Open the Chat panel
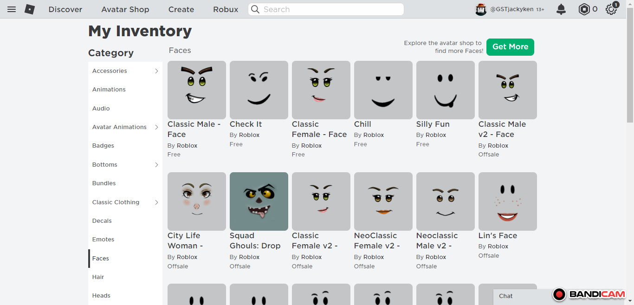 [506, 296]
